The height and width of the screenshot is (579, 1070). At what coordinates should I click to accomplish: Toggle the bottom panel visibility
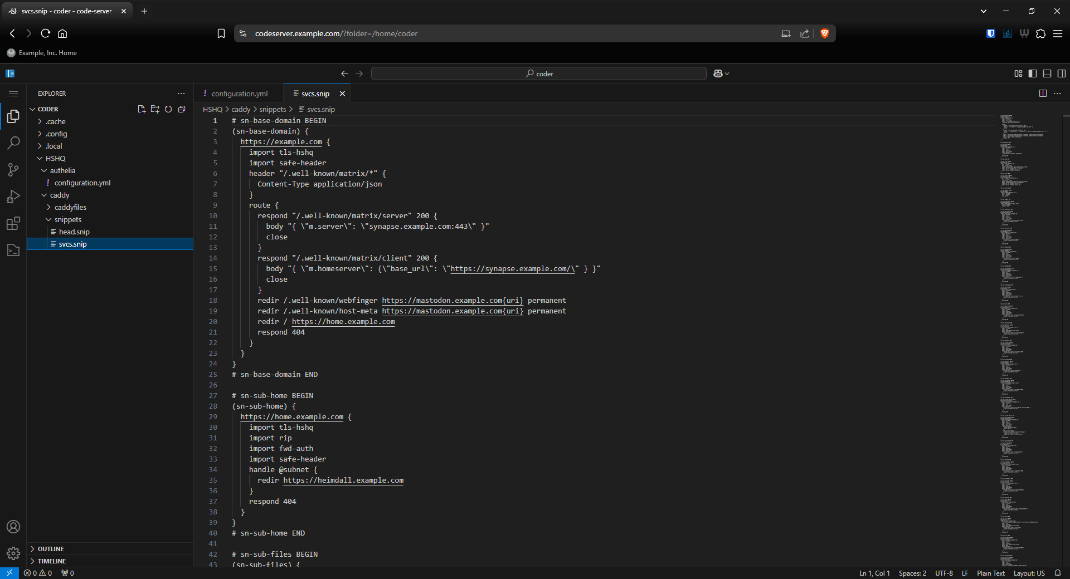click(x=1047, y=73)
